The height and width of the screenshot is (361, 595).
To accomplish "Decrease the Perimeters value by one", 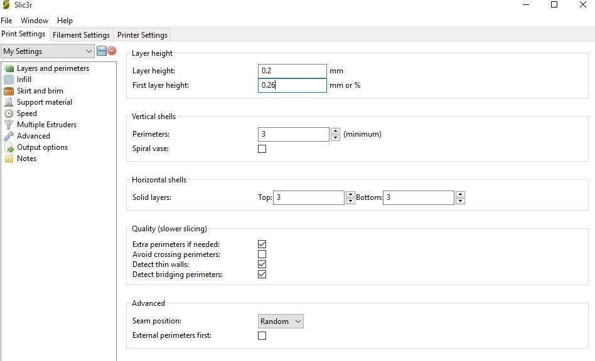I will tap(335, 137).
